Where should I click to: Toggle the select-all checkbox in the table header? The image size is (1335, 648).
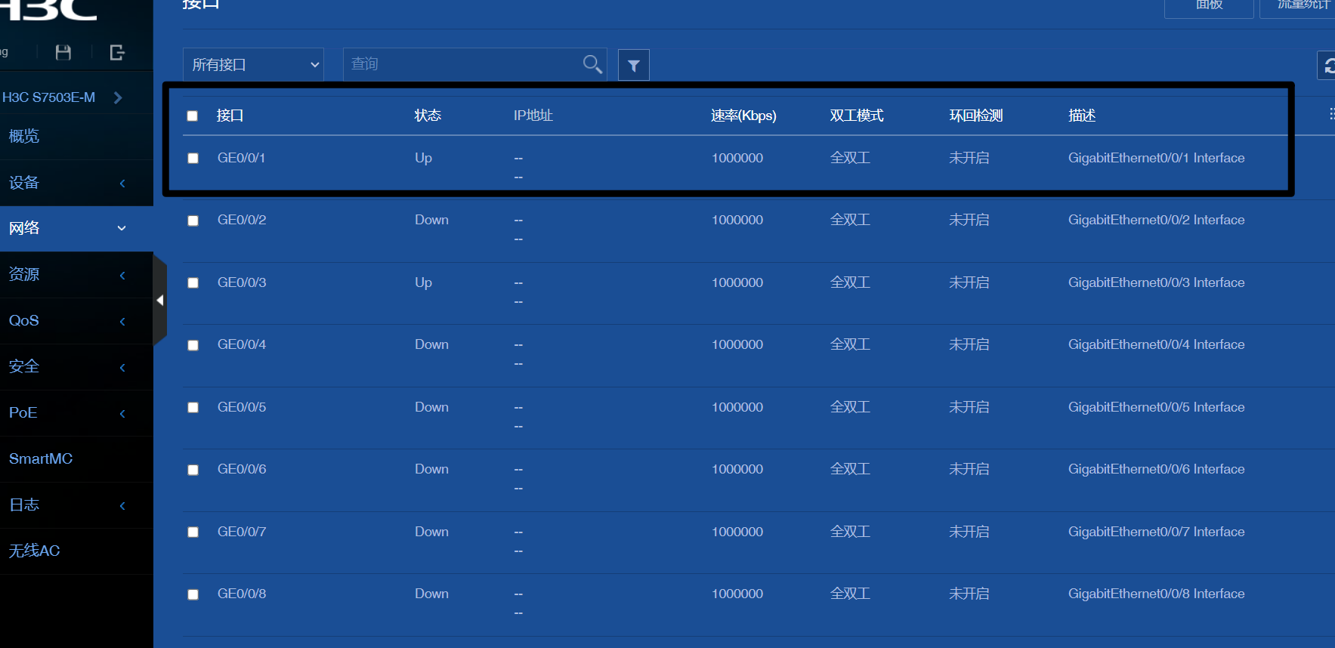(x=193, y=116)
